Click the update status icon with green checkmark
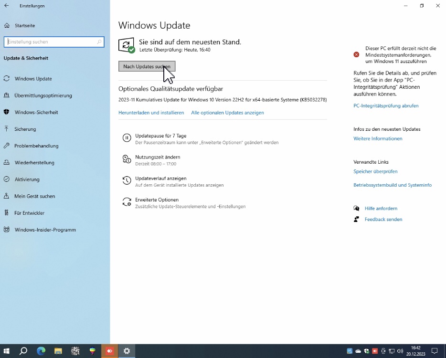Screen dimensions: 446x358 tap(126, 45)
